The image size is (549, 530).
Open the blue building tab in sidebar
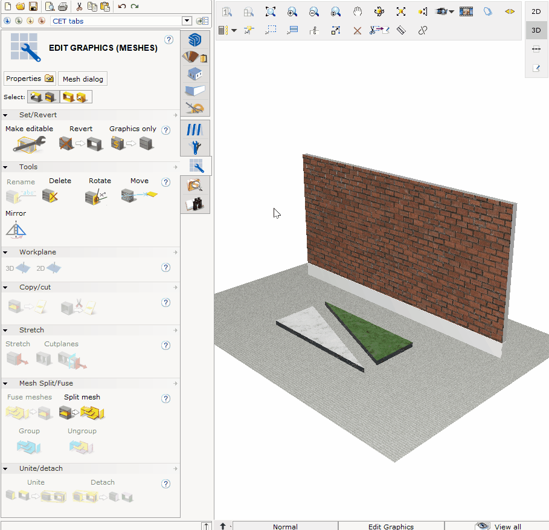(x=195, y=74)
